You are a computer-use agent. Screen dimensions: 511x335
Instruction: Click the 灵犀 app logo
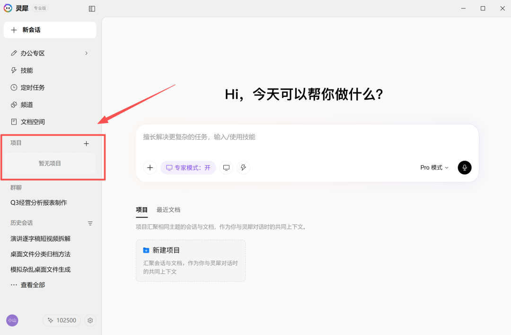tap(8, 8)
